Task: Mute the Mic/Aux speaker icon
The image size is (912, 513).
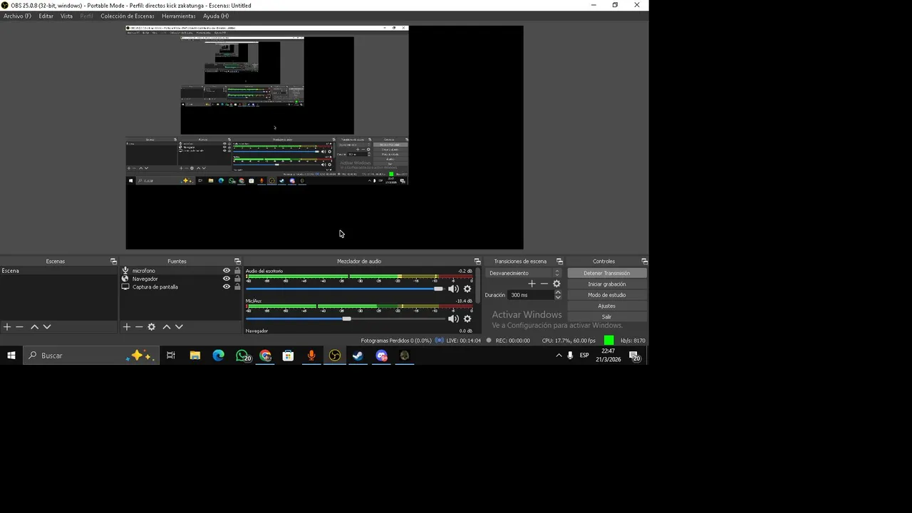Action: [x=453, y=318]
